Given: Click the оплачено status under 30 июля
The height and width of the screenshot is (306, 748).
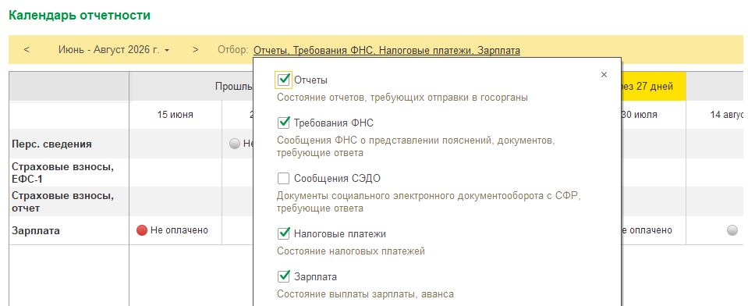Looking at the screenshot, I should (647, 230).
